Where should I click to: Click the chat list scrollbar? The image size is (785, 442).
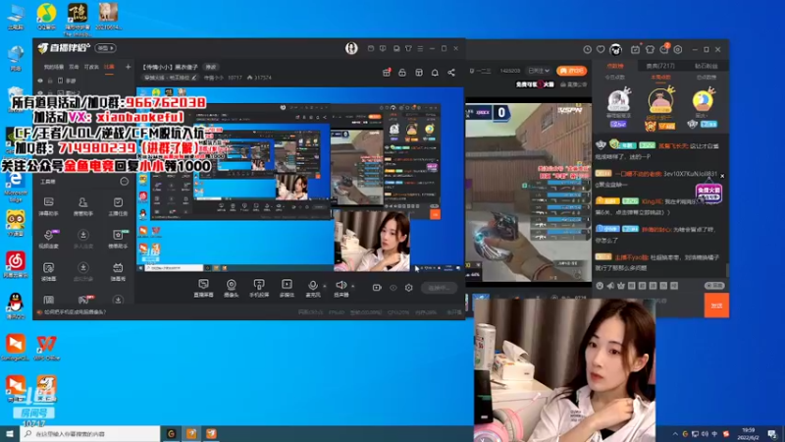[727, 269]
